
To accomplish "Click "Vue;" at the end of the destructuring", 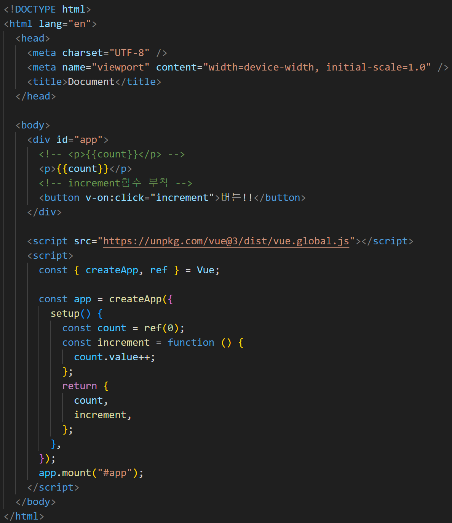I will (208, 270).
